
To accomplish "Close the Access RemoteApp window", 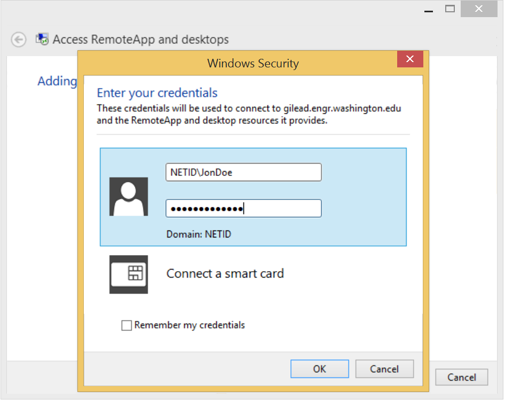I will pyautogui.click(x=479, y=9).
